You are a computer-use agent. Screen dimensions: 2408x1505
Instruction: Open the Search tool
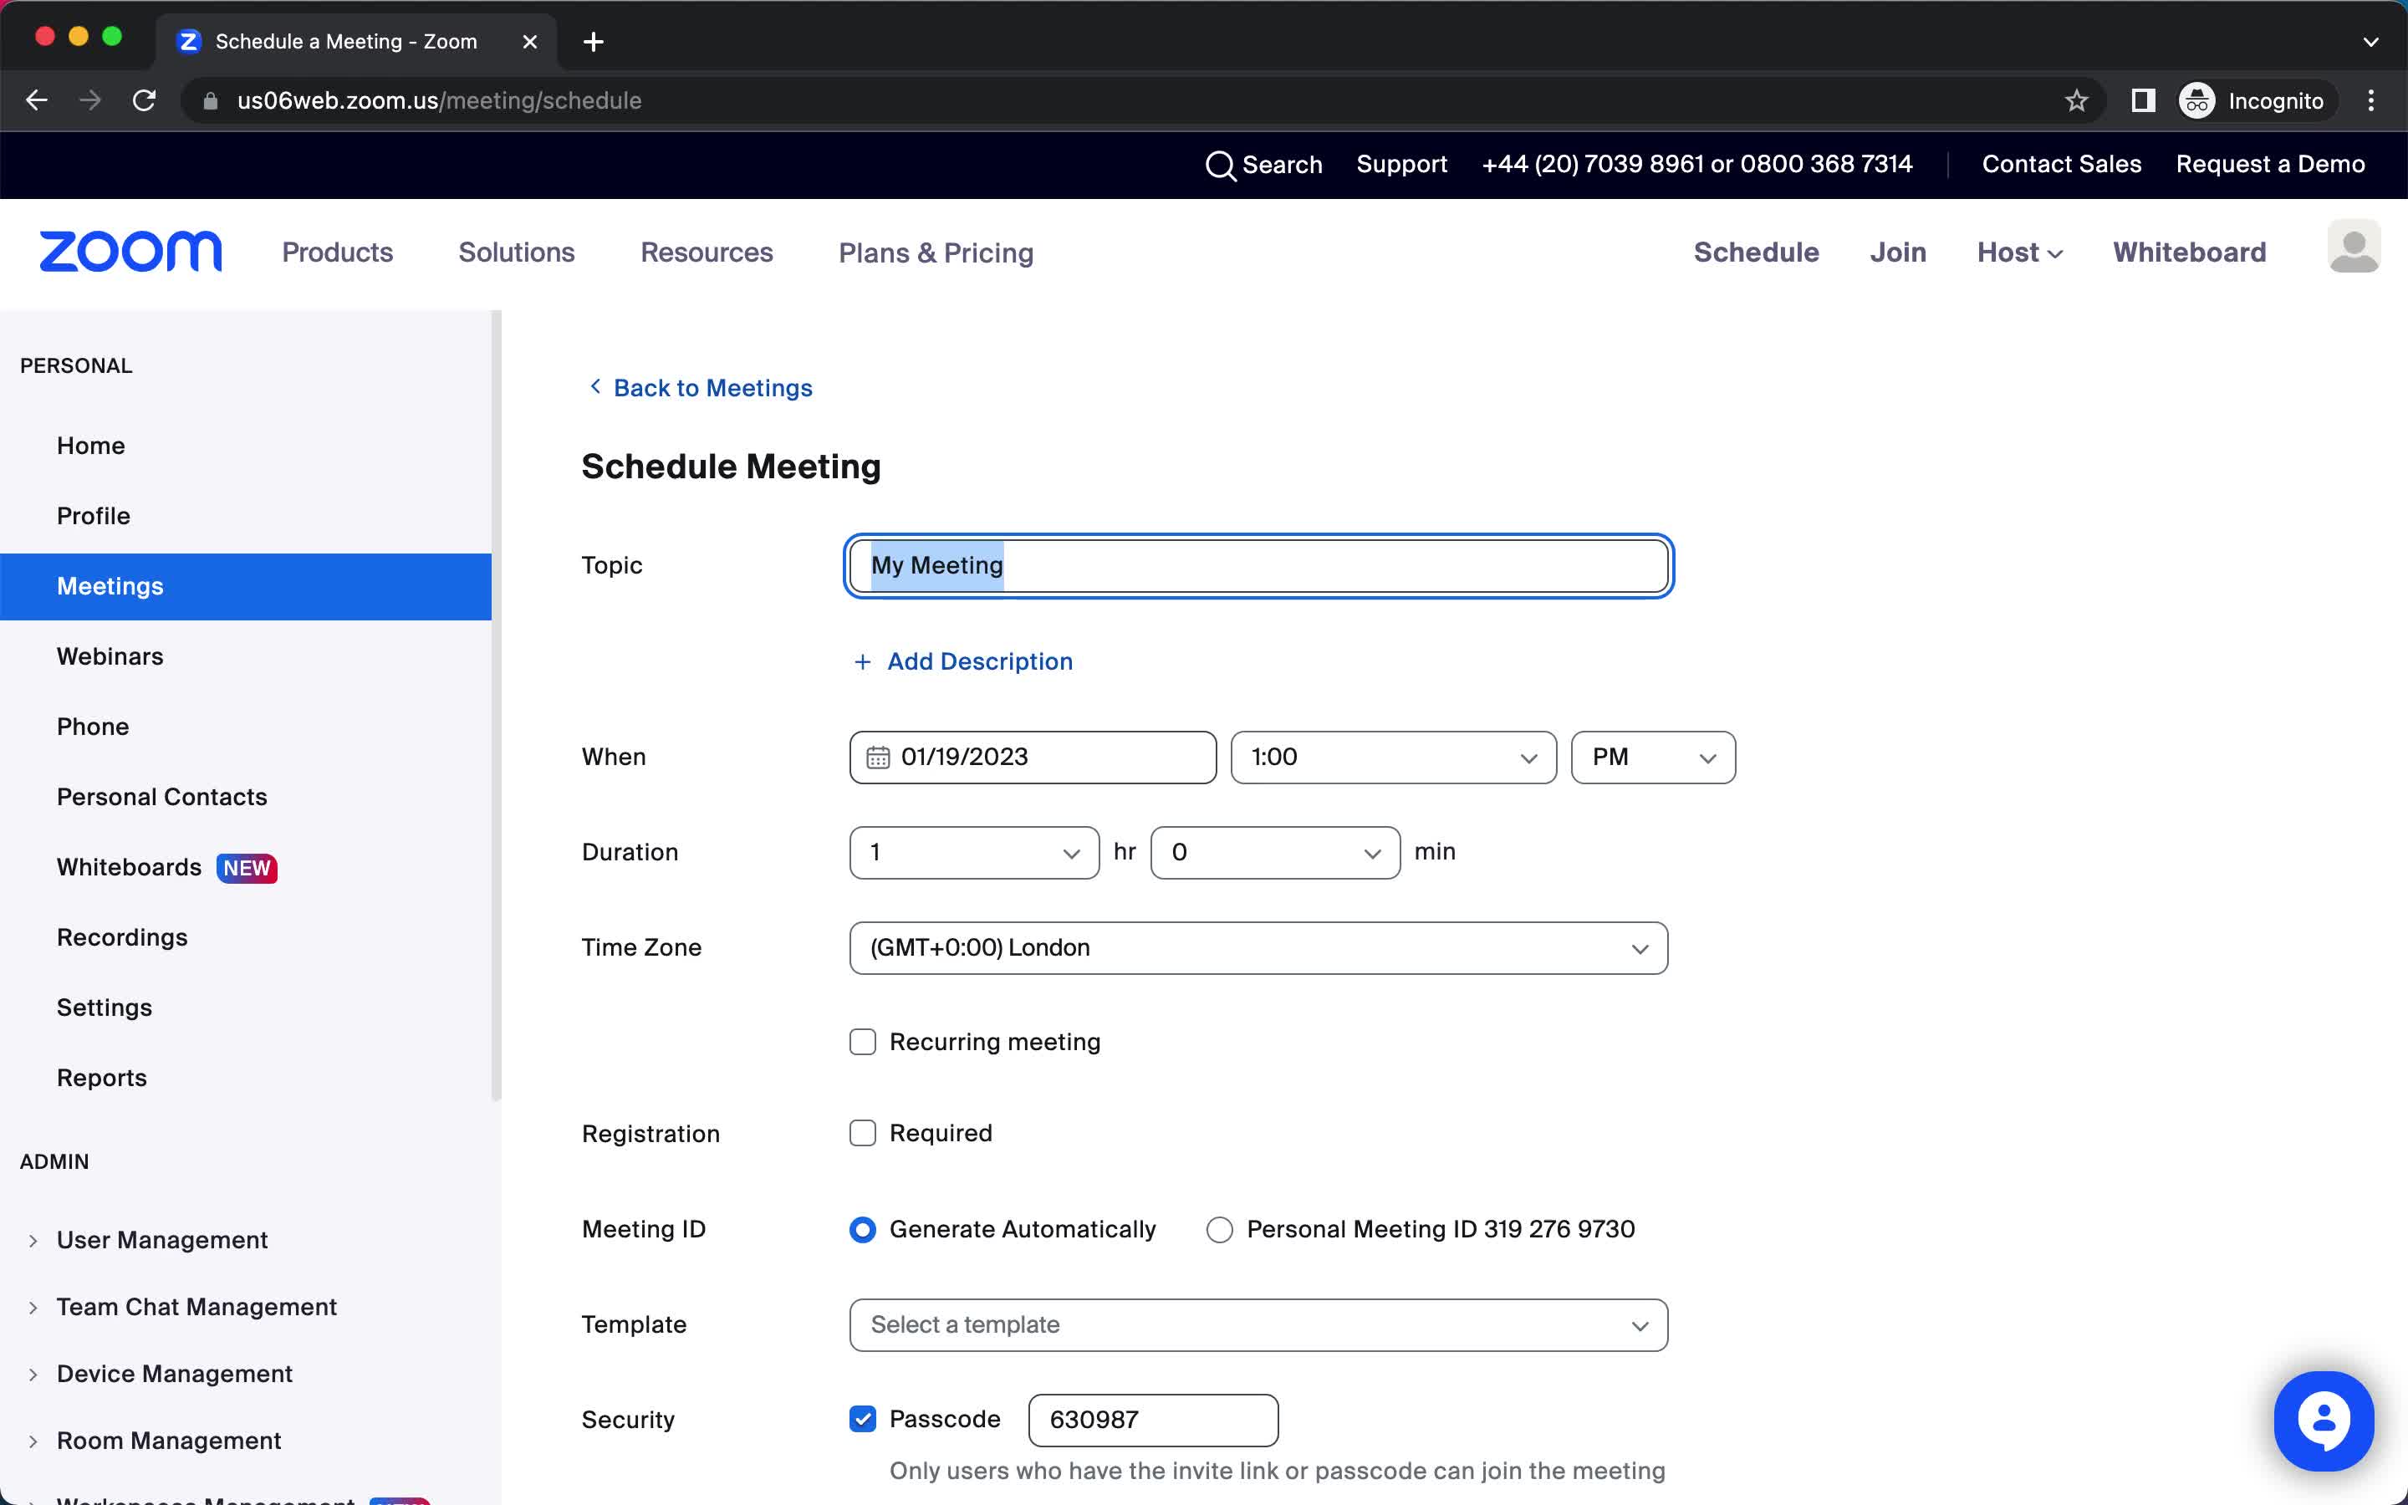tap(1268, 165)
